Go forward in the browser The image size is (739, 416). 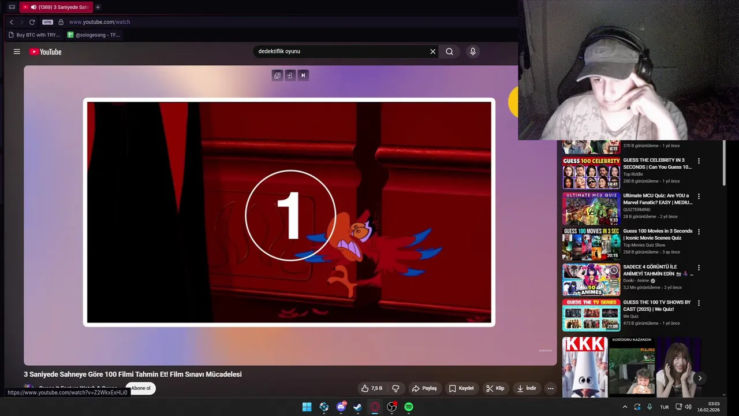[x=22, y=22]
